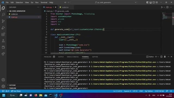Toggle the primary side bar
This screenshot has width=174, height=98.
coord(148,2)
